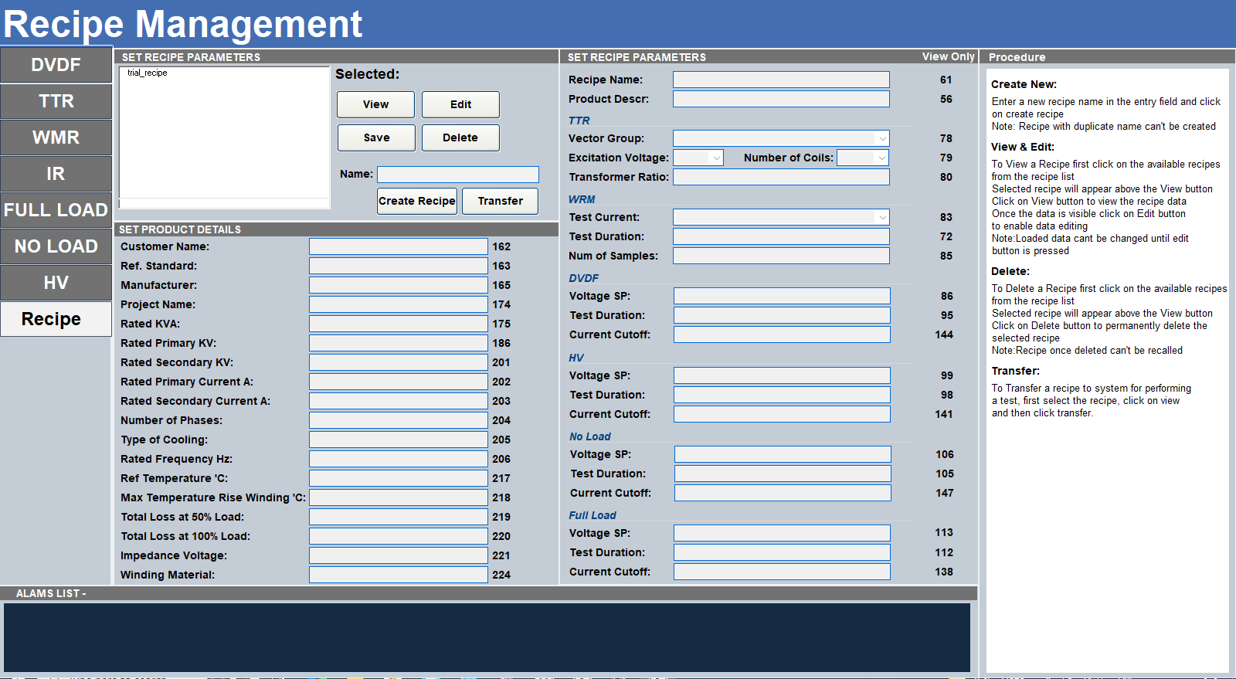Click the HV Test Duration field
This screenshot has height=679, width=1236.
[x=782, y=395]
